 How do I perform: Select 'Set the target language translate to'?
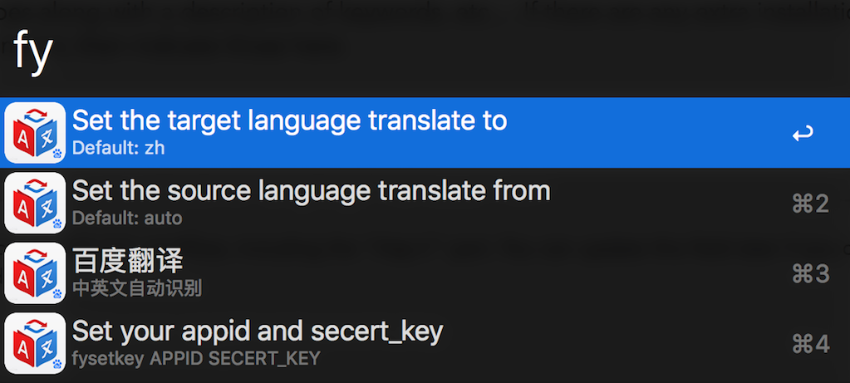click(289, 121)
